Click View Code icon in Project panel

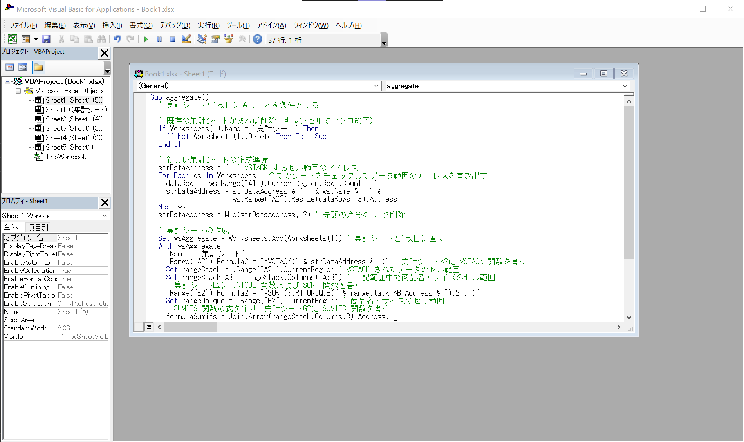pos(10,67)
